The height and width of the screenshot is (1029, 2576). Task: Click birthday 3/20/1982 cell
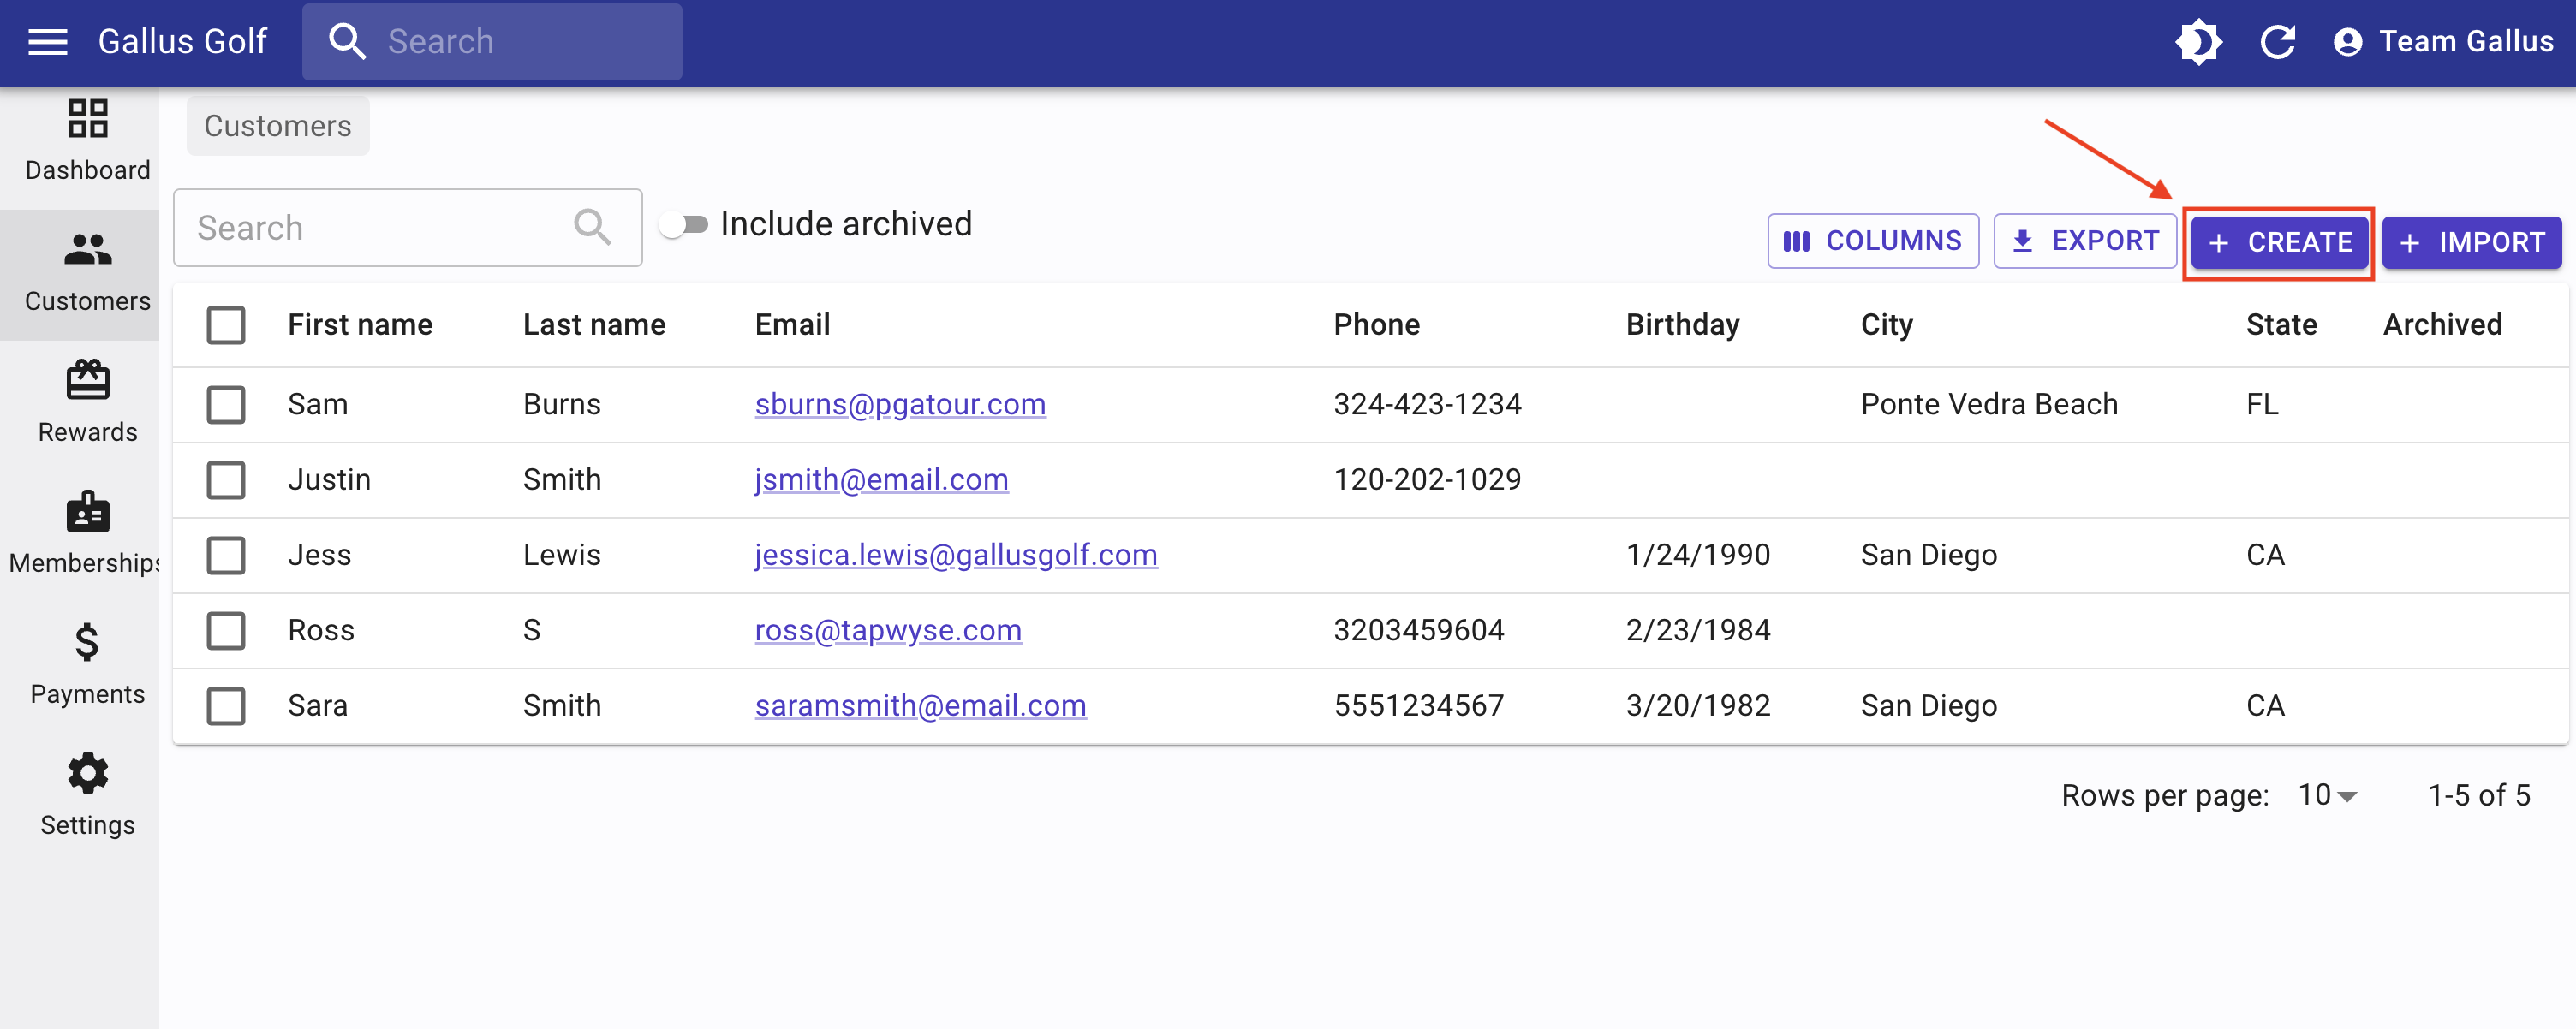tap(1698, 705)
